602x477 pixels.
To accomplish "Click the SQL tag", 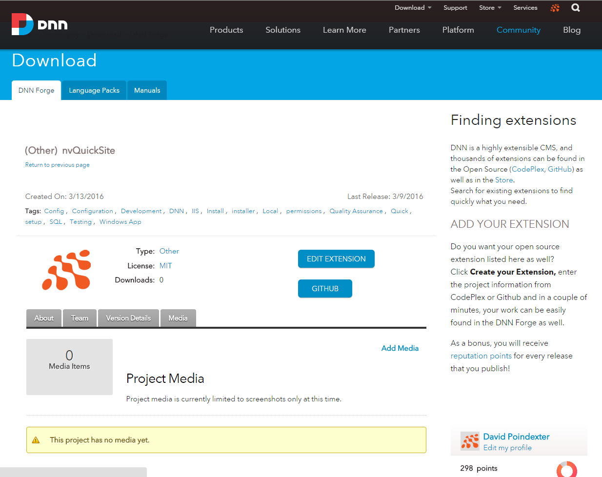I will [x=56, y=222].
